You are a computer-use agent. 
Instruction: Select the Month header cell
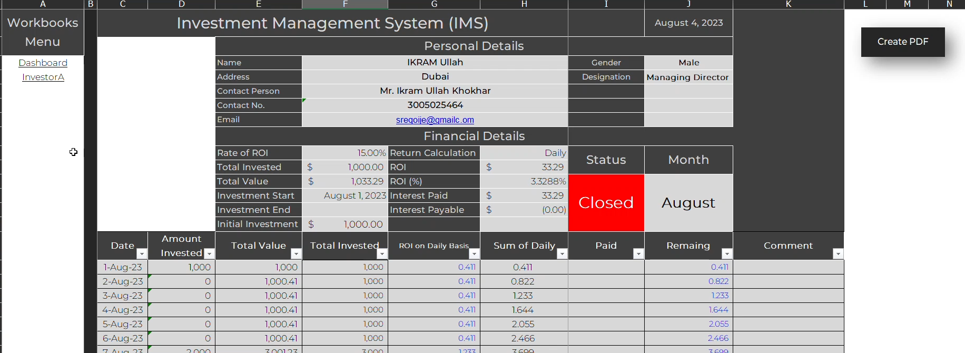click(688, 160)
